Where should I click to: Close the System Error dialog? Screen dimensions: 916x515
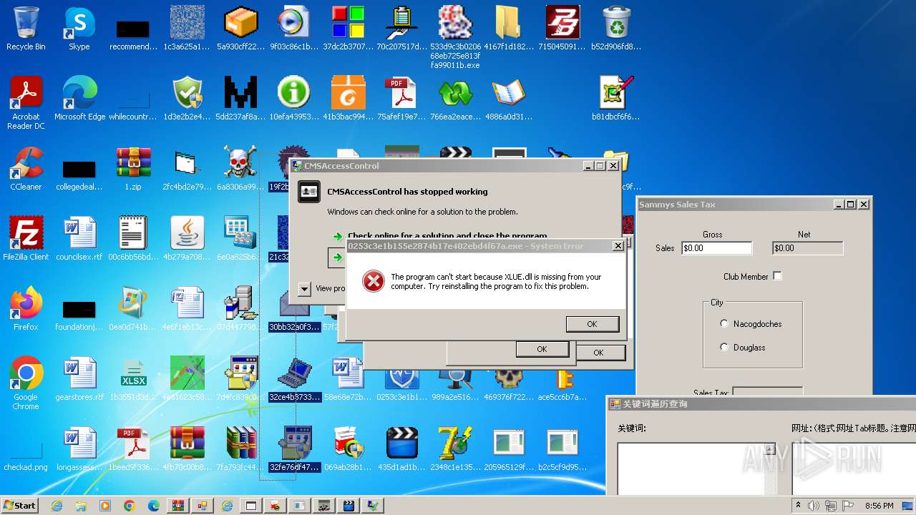coord(618,246)
